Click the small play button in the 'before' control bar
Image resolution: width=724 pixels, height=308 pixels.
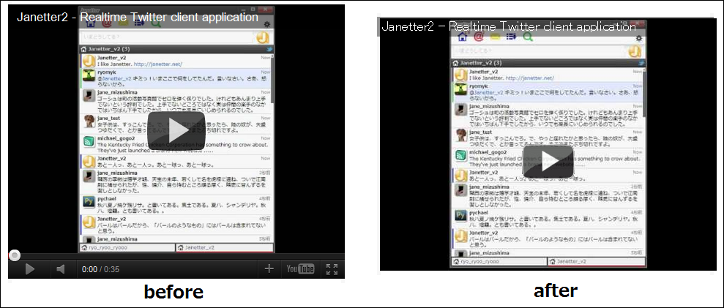(29, 269)
